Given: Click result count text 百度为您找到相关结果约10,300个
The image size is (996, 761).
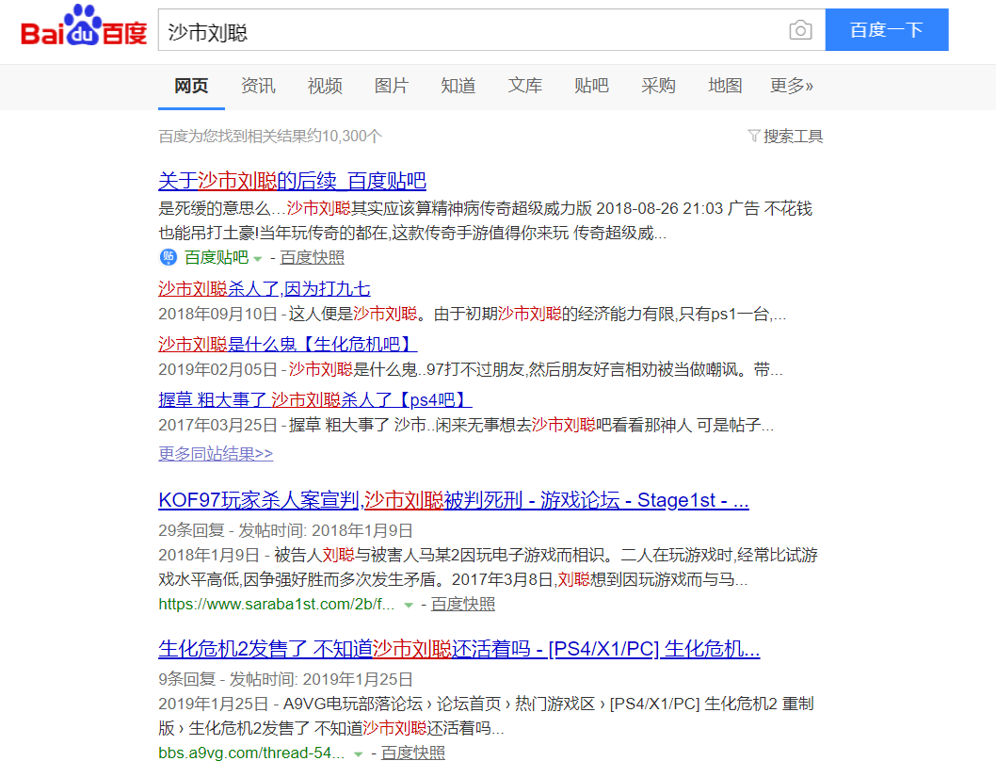Looking at the screenshot, I should pyautogui.click(x=270, y=136).
